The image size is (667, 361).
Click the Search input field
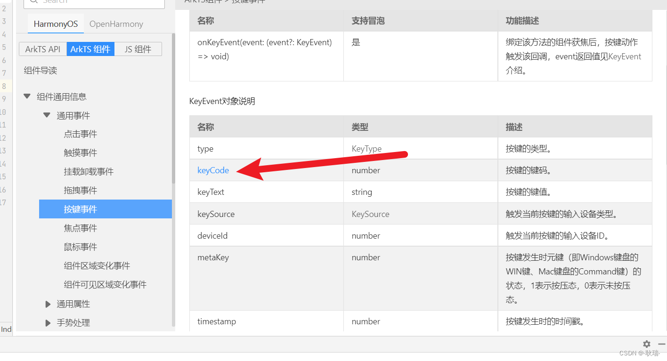(x=94, y=2)
